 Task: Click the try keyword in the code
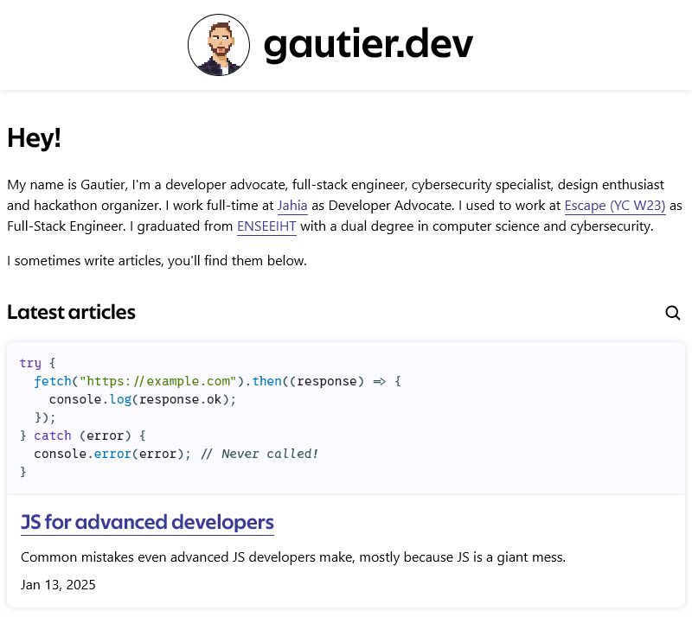(x=30, y=363)
